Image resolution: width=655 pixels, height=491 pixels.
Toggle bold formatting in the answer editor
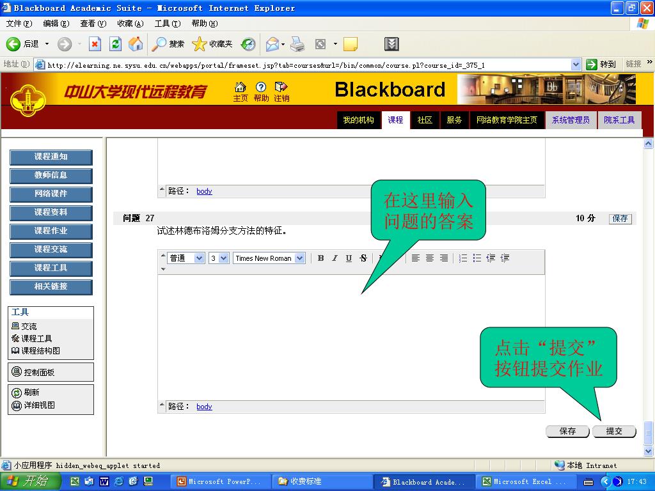(x=320, y=258)
